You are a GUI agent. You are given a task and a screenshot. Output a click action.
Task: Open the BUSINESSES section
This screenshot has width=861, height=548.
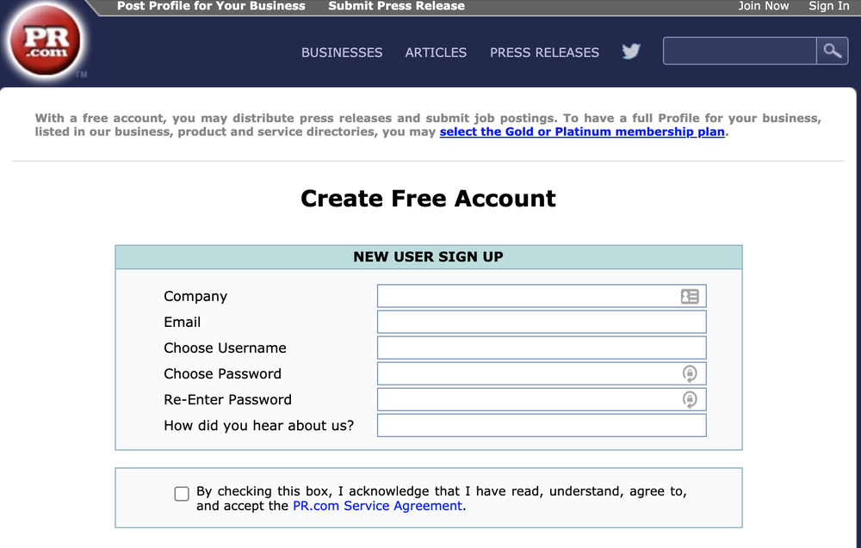(x=342, y=52)
